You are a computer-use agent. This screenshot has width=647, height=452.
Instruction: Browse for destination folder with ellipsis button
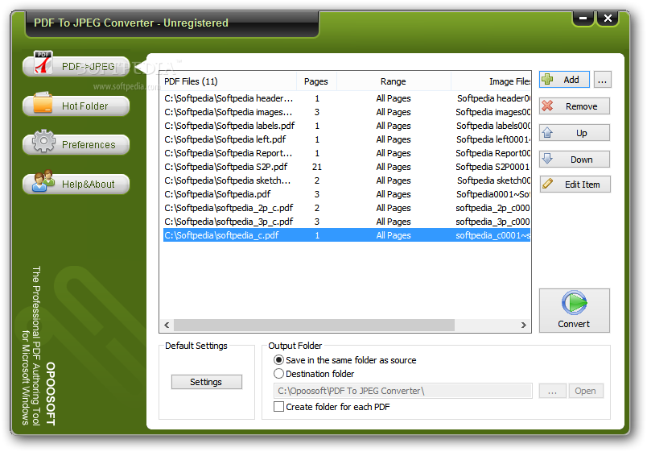[x=552, y=391]
